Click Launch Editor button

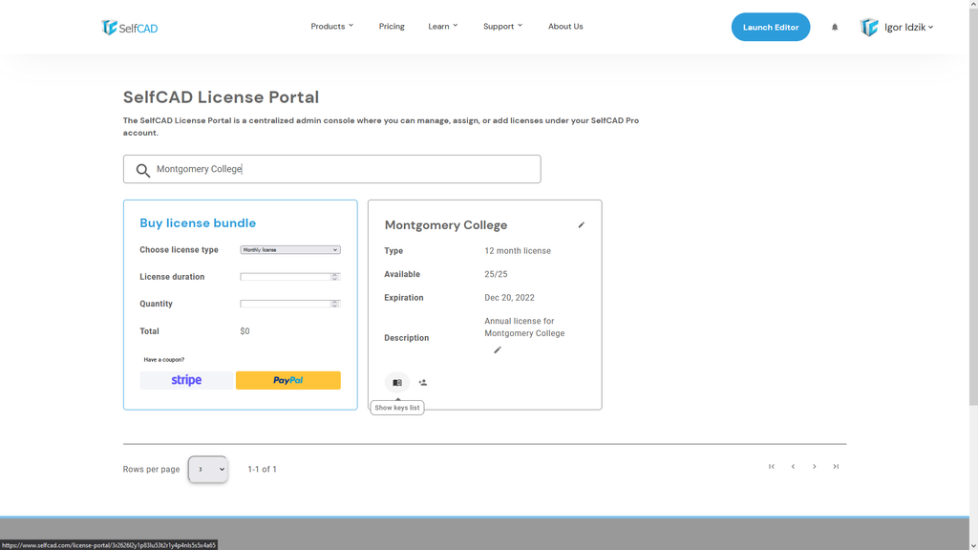[771, 27]
